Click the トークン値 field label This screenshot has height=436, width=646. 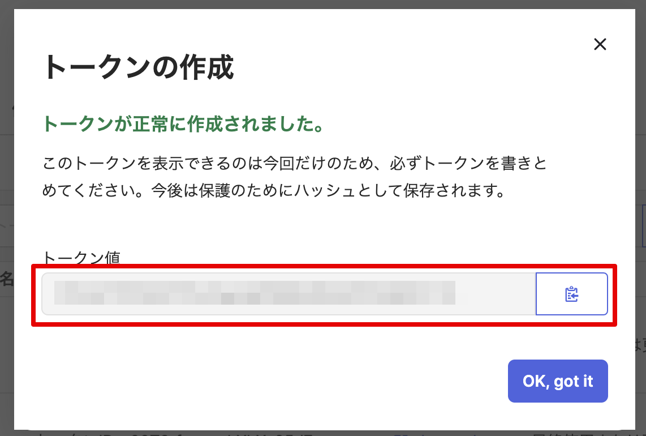click(x=81, y=258)
